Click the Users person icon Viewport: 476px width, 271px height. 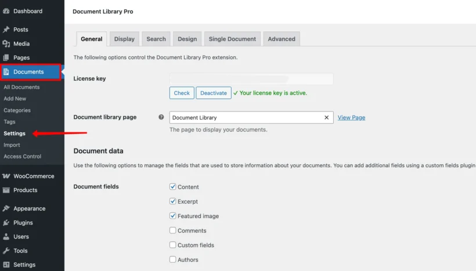(x=6, y=237)
